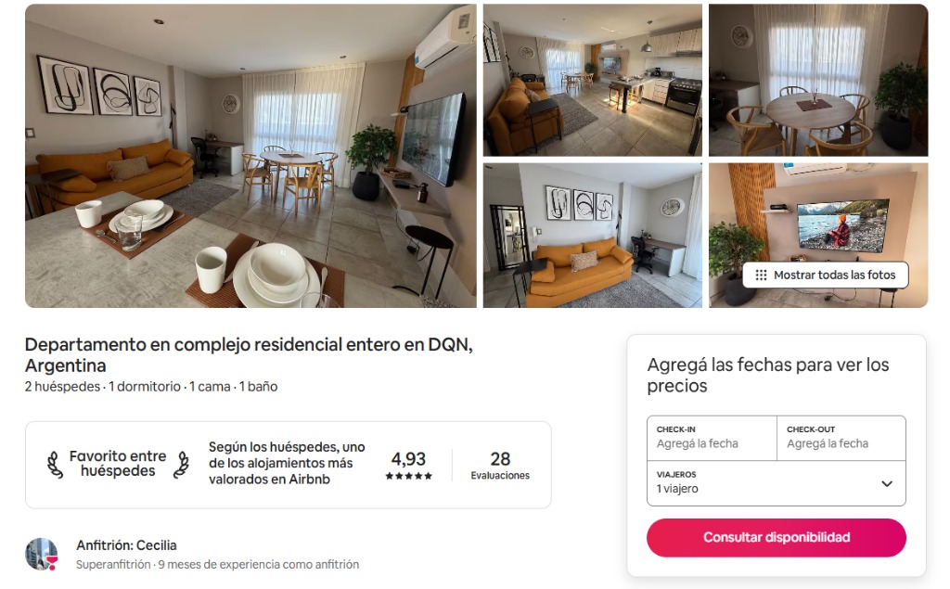Click the left laurel icon near Favorito entre huéspedes
Viewport: 950px width, 589px height.
tap(55, 465)
